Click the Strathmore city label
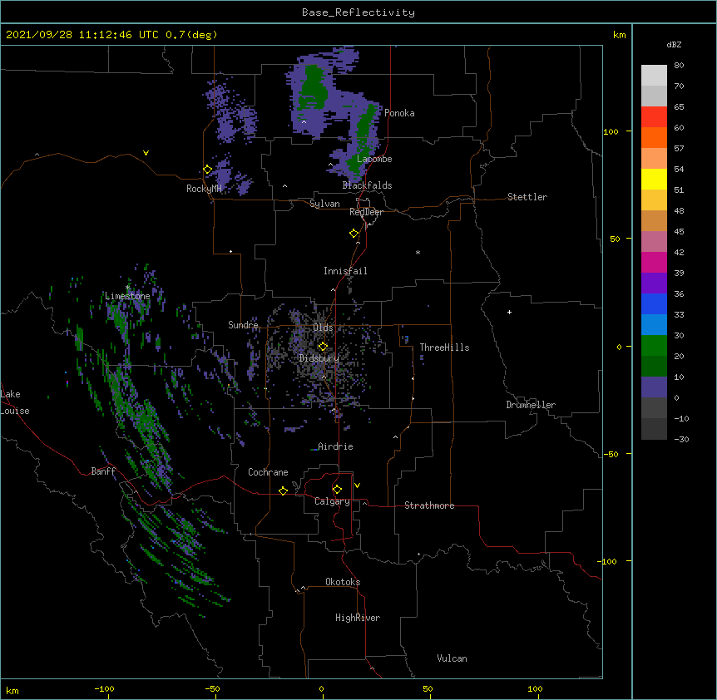 [x=429, y=505]
